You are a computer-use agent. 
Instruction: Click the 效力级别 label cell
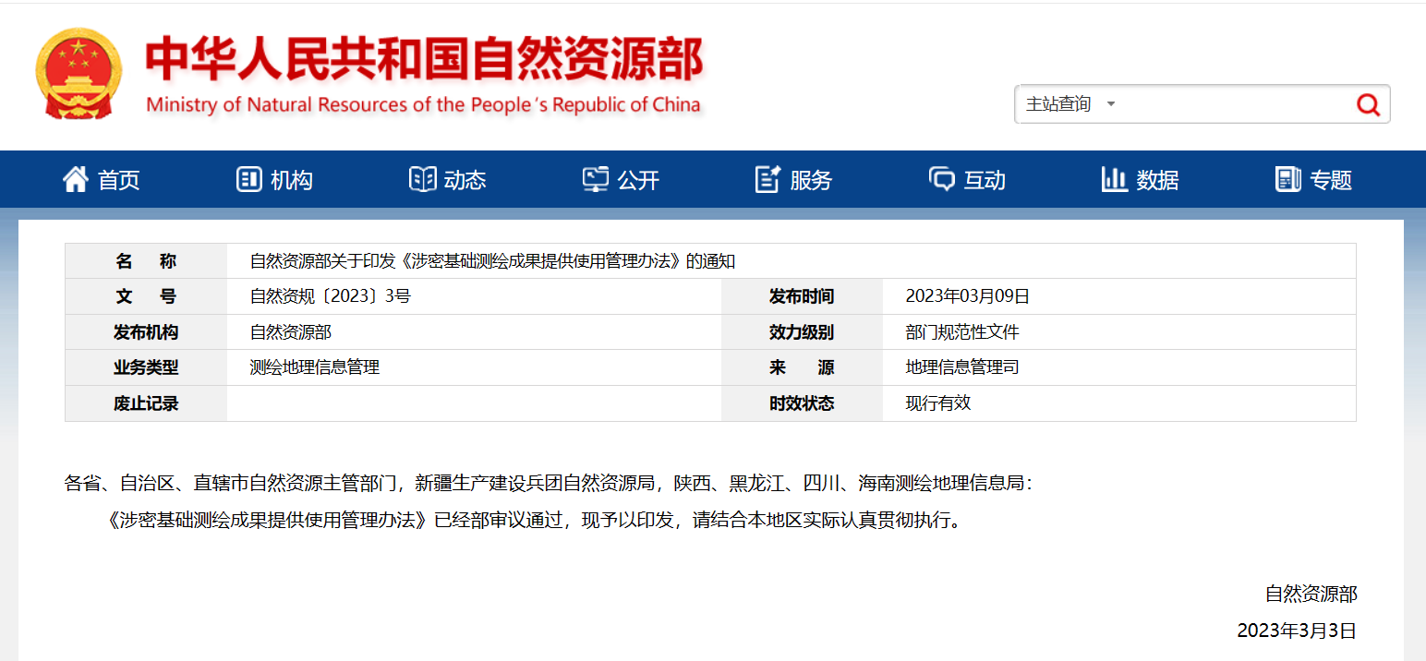click(x=802, y=332)
